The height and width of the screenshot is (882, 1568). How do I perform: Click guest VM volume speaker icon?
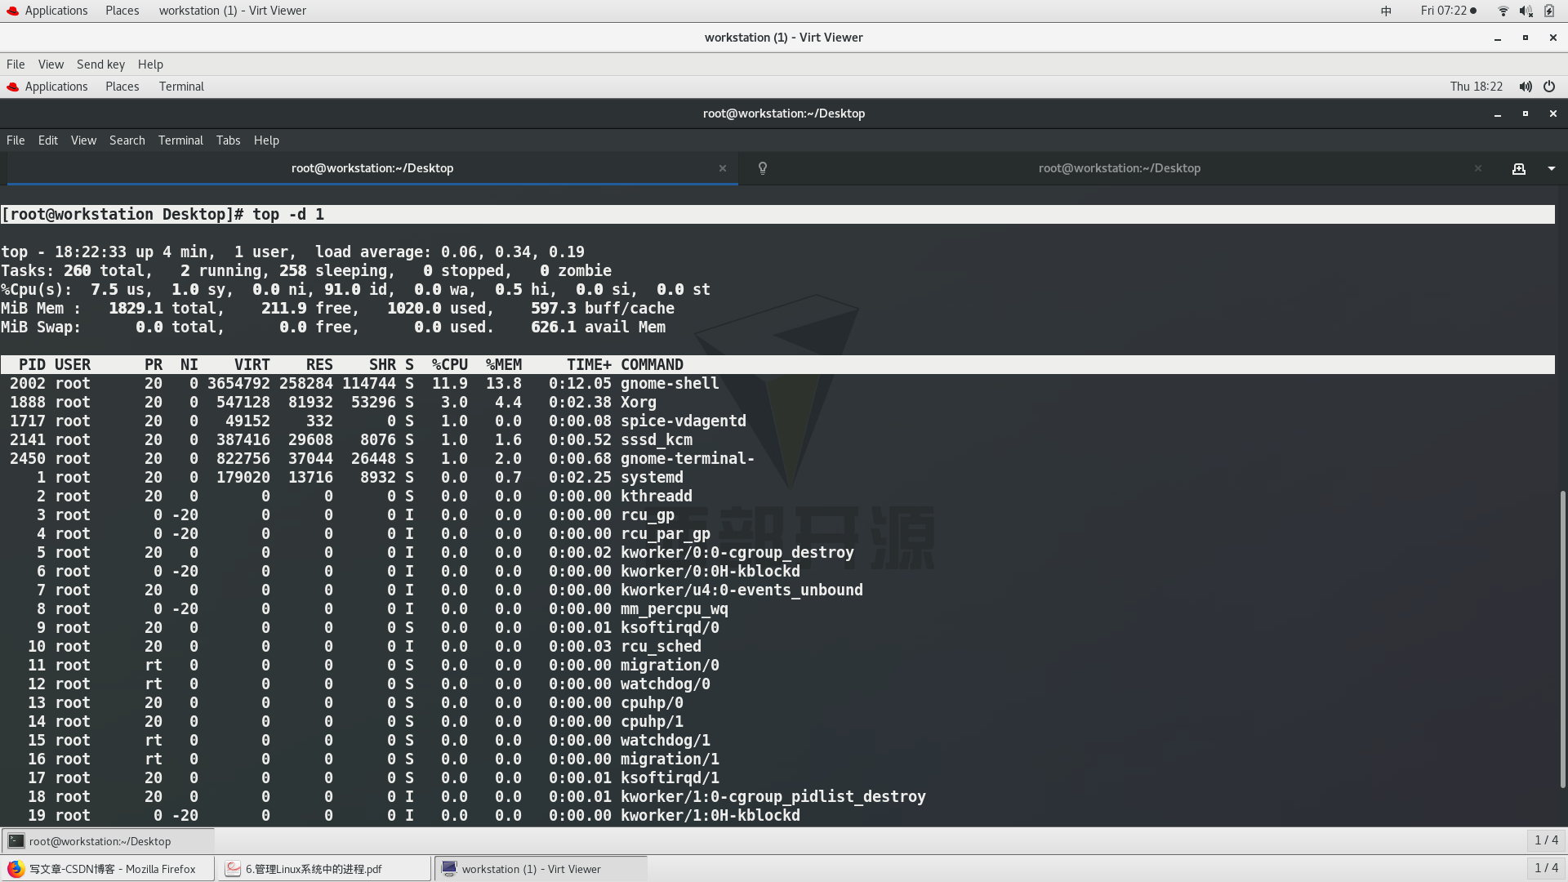click(x=1525, y=87)
